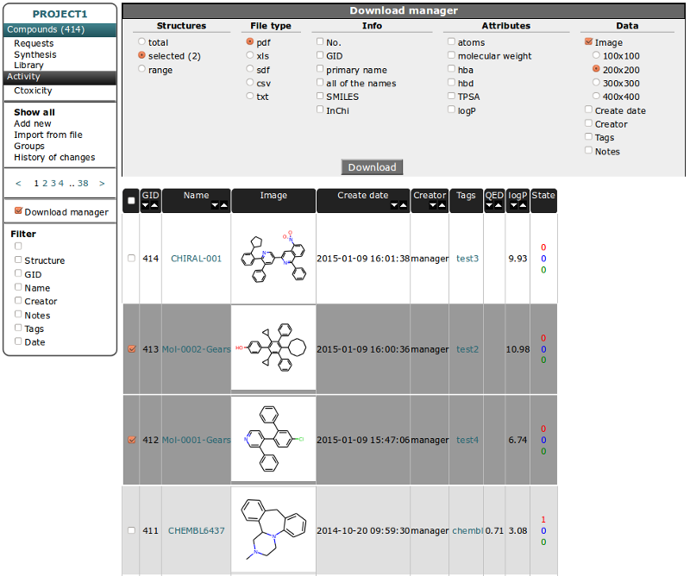The width and height of the screenshot is (690, 576).
Task: Open Groups link
Action: click(x=29, y=146)
